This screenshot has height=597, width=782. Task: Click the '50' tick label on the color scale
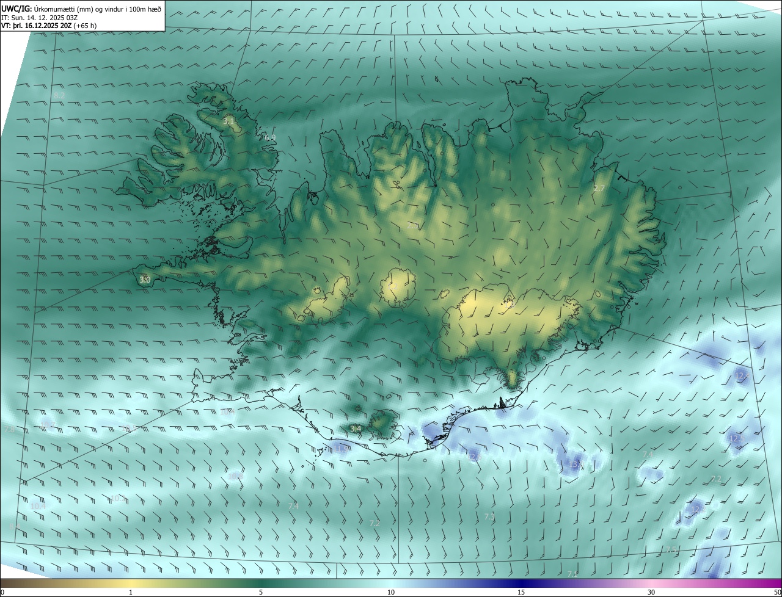[x=777, y=592]
